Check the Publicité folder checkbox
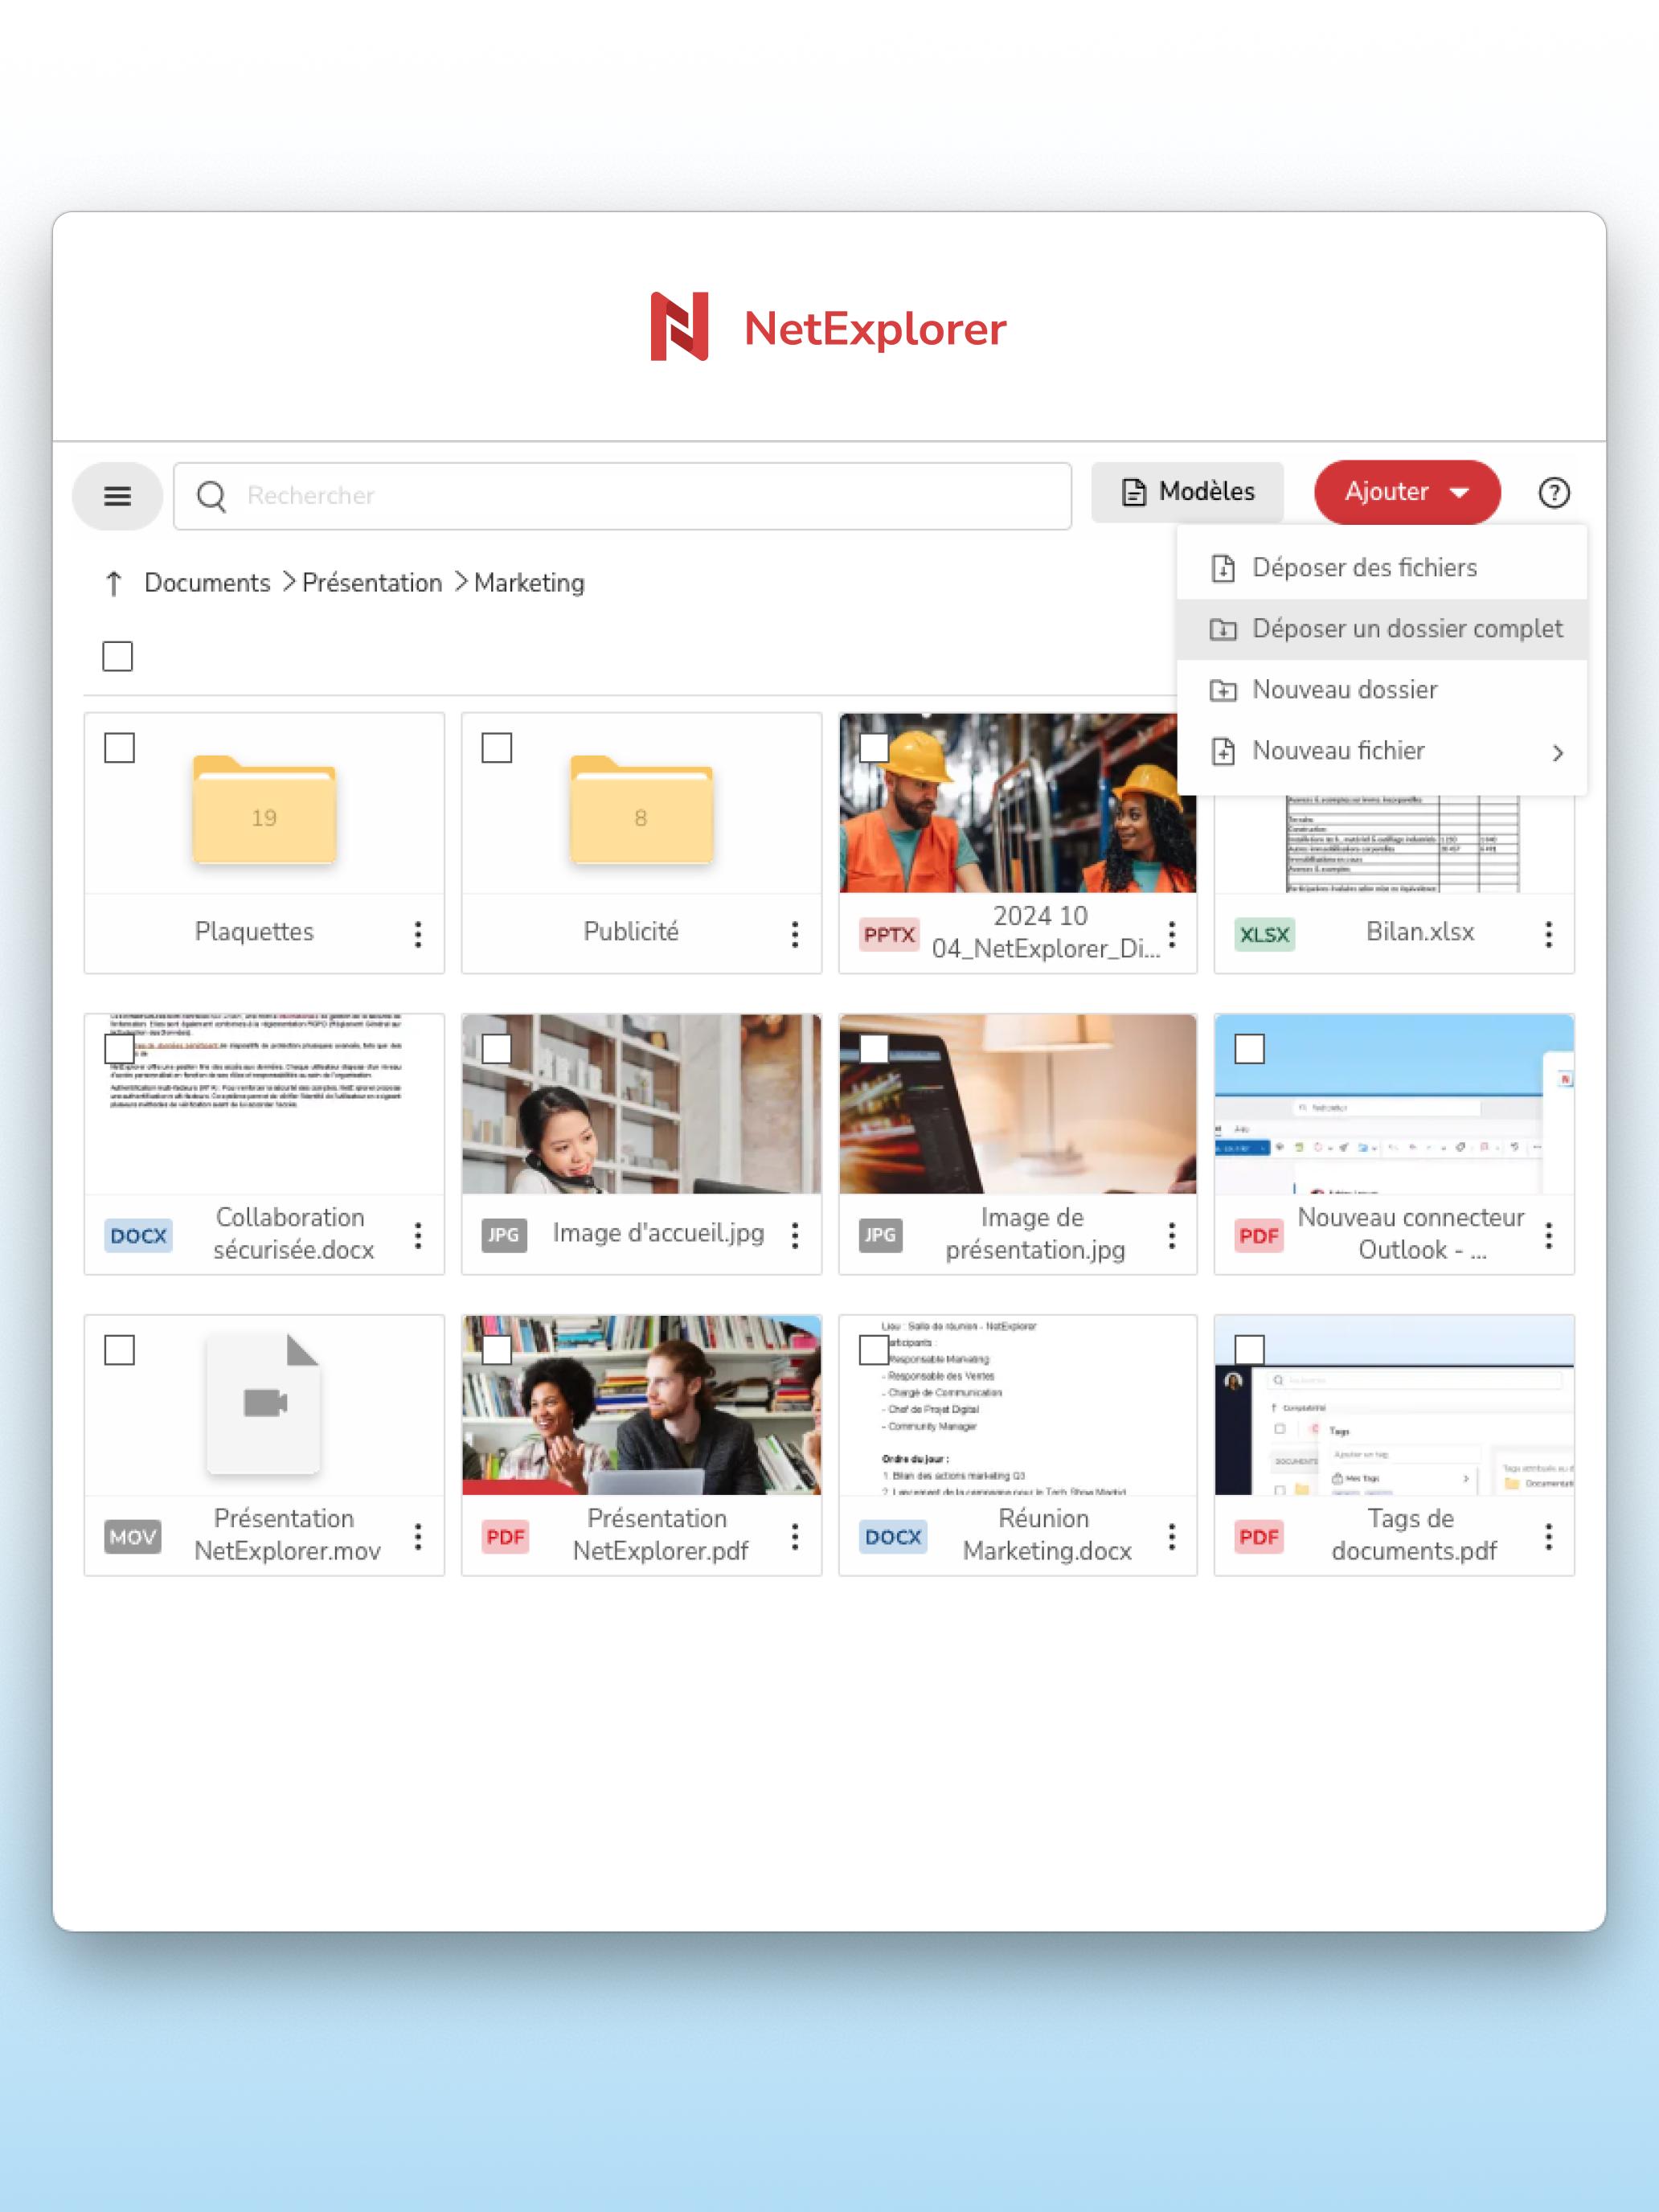 (497, 748)
